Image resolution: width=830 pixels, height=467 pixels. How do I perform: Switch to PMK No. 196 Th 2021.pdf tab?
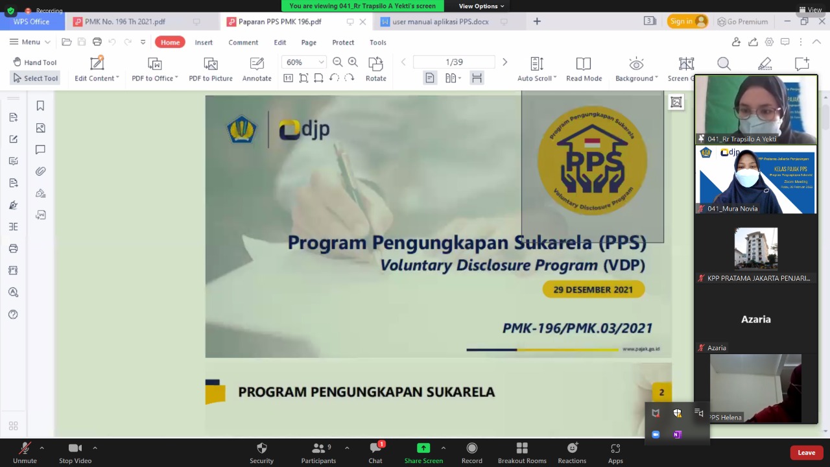pos(124,21)
